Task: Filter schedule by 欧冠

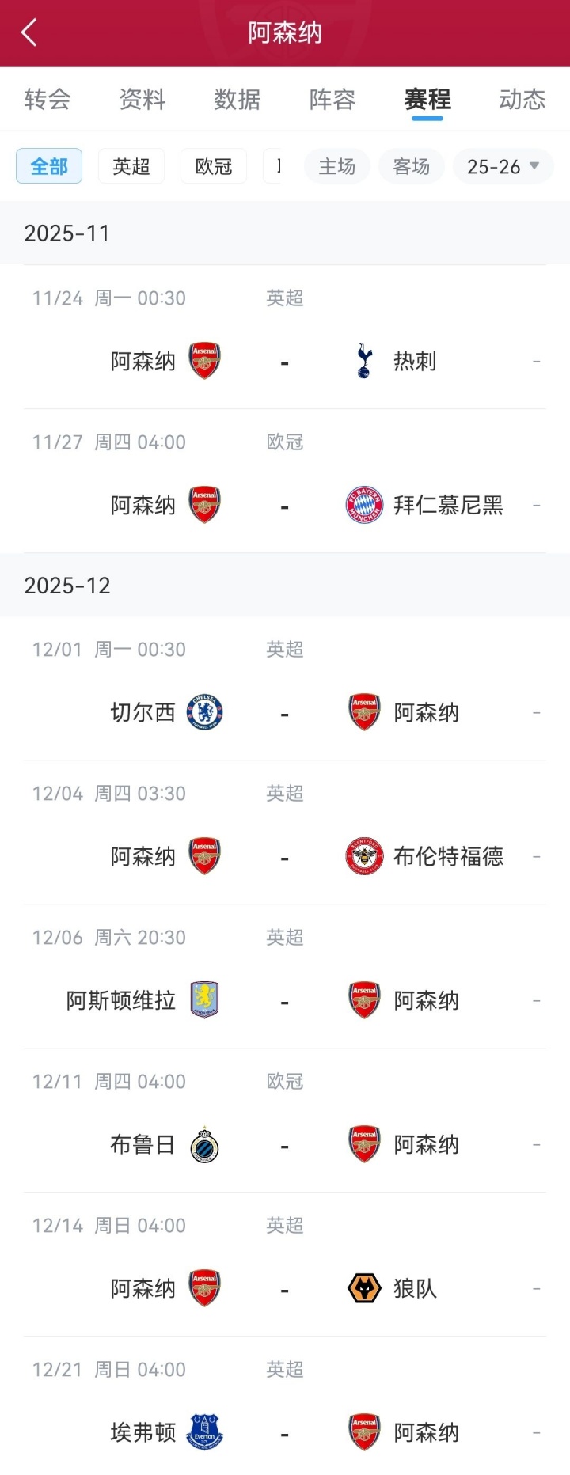Action: click(214, 166)
